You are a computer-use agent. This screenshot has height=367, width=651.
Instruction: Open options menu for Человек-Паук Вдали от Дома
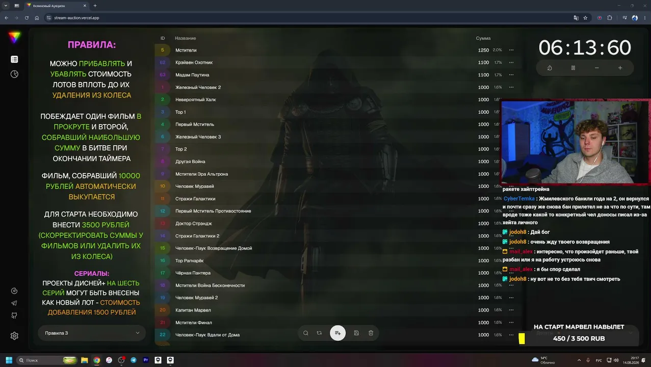pos(511,335)
